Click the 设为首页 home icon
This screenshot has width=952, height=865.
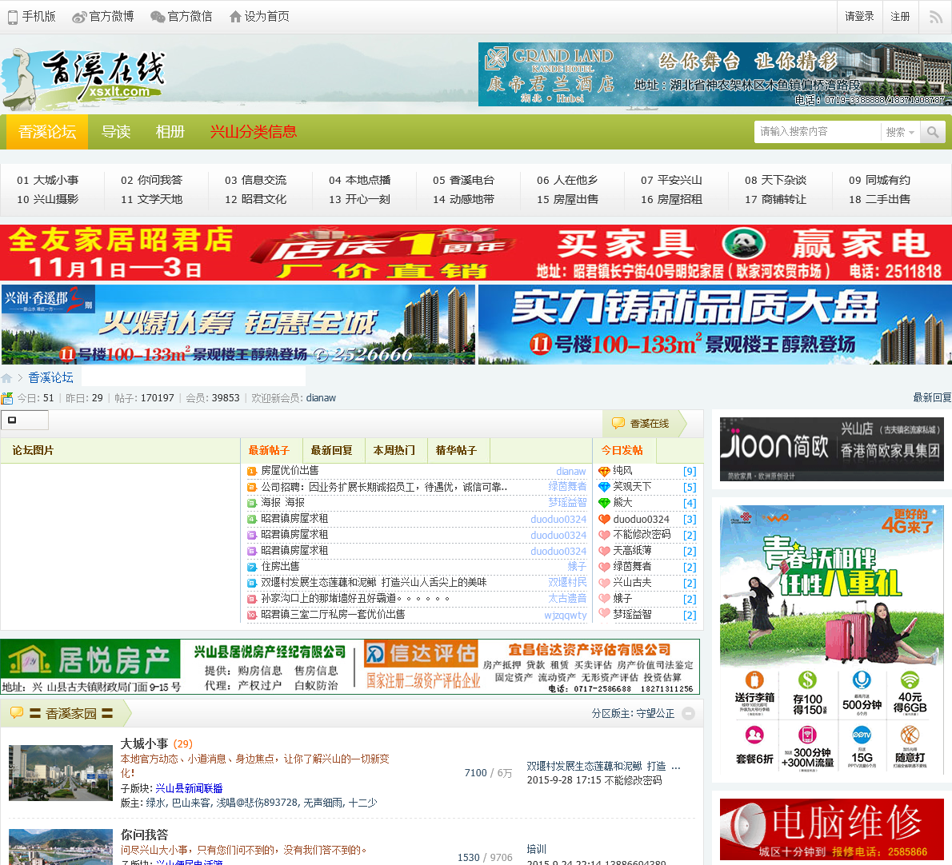click(x=235, y=17)
